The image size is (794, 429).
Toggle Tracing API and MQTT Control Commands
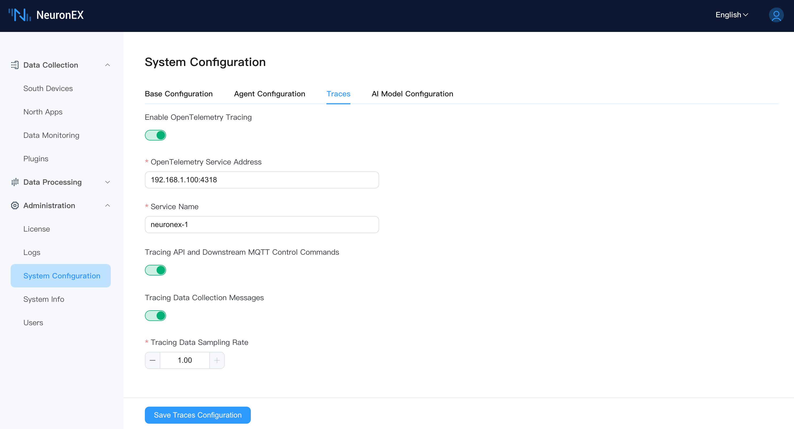coord(155,270)
